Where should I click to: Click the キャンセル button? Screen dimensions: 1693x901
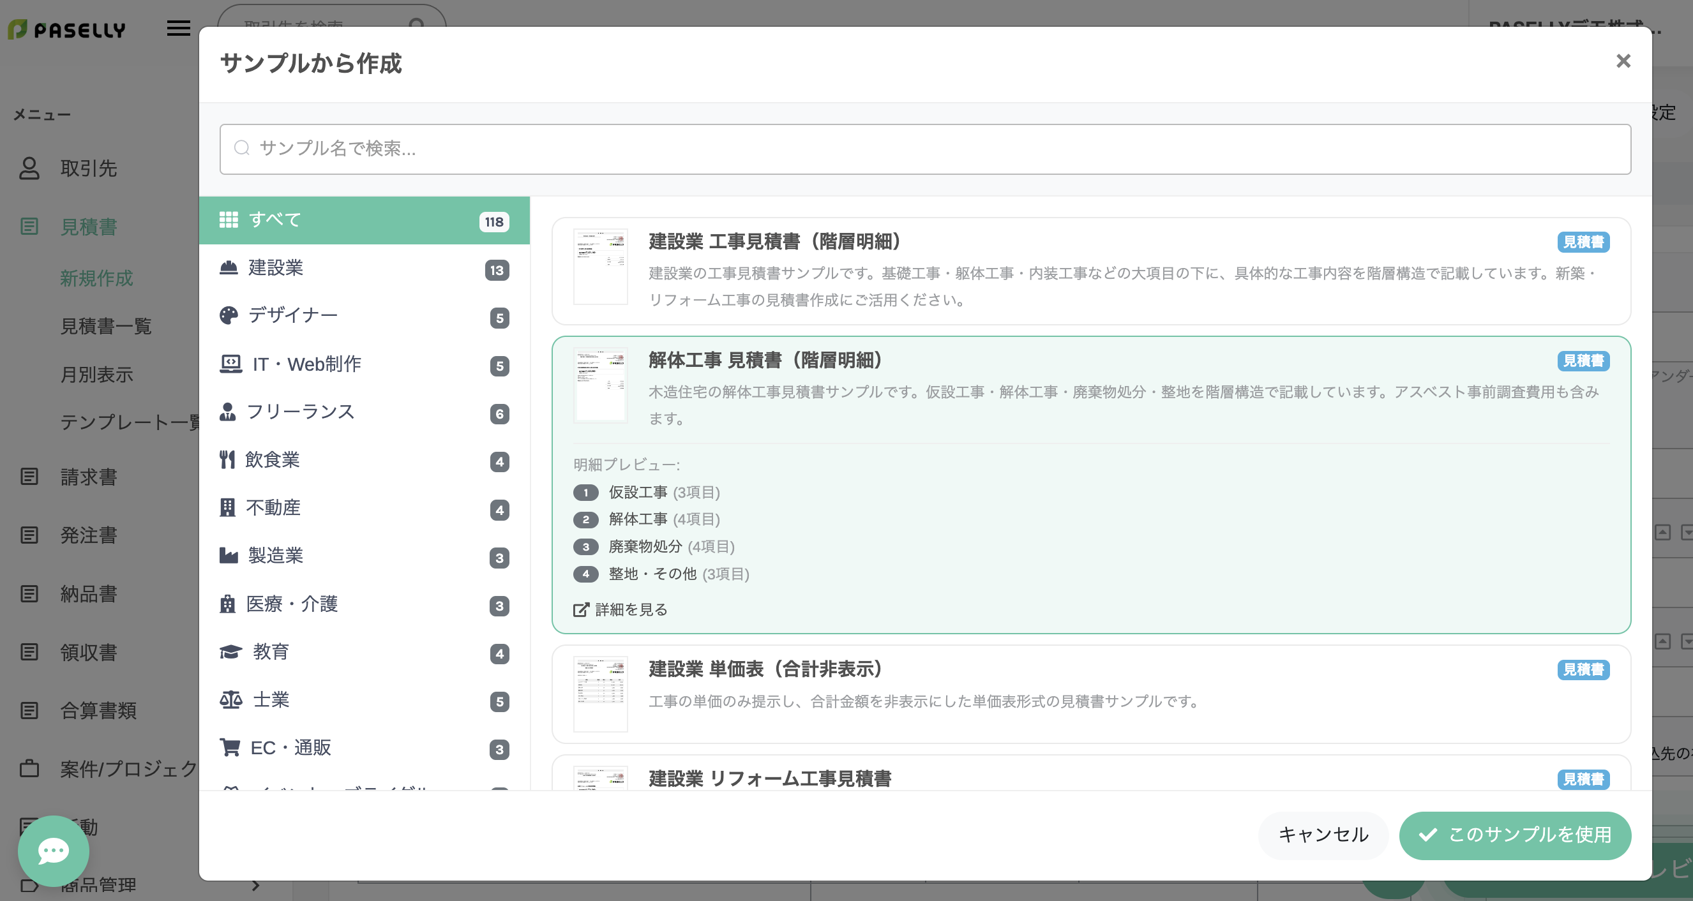tap(1323, 835)
